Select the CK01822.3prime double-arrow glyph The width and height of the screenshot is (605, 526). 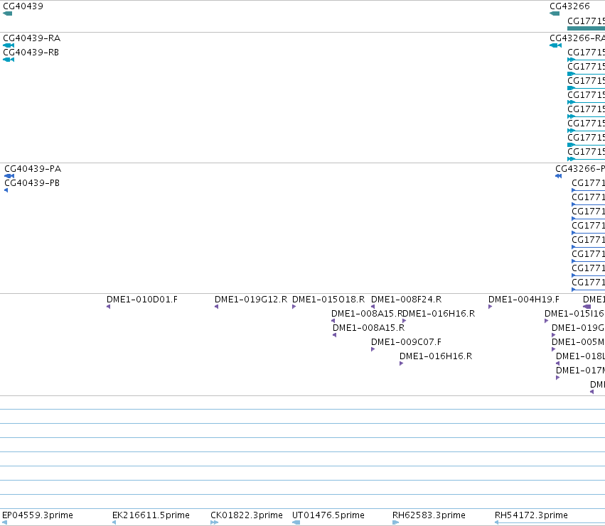coord(215,523)
